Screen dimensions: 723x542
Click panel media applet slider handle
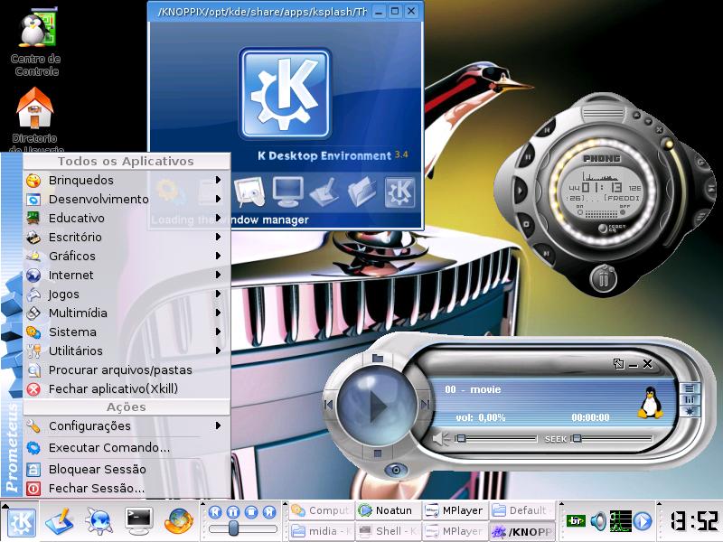click(x=234, y=528)
